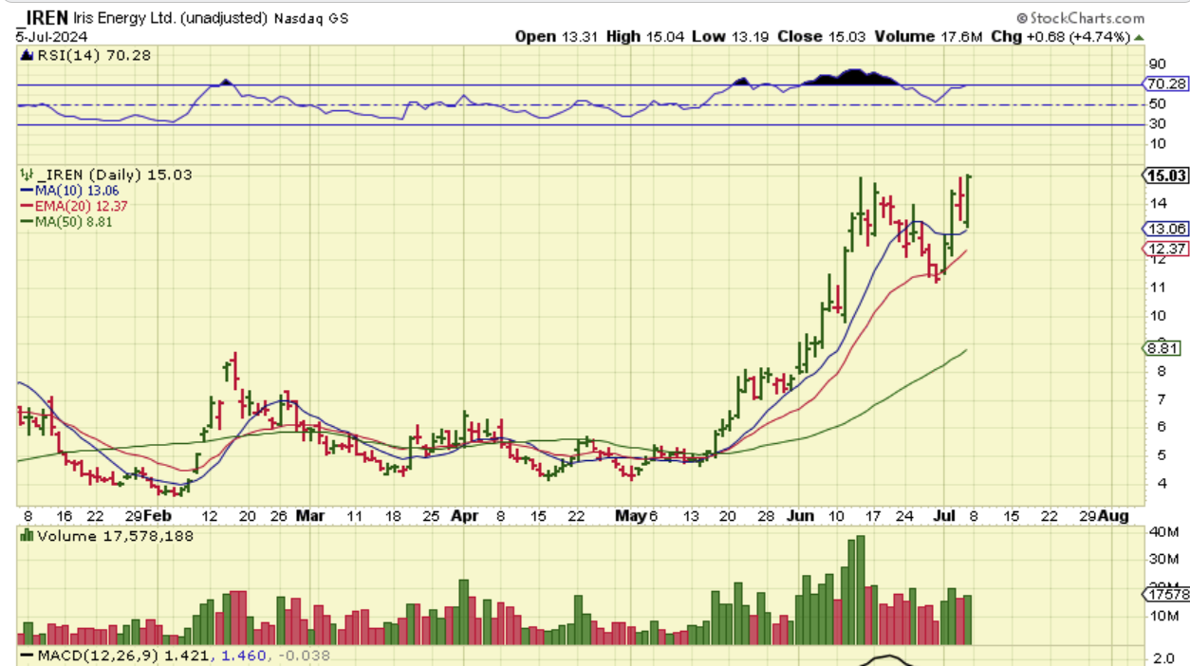Image resolution: width=1190 pixels, height=666 pixels.
Task: Click the black overbought RSI area in June
Action: point(854,78)
